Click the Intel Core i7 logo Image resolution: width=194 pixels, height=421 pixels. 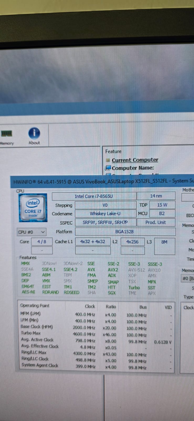coord(33,208)
